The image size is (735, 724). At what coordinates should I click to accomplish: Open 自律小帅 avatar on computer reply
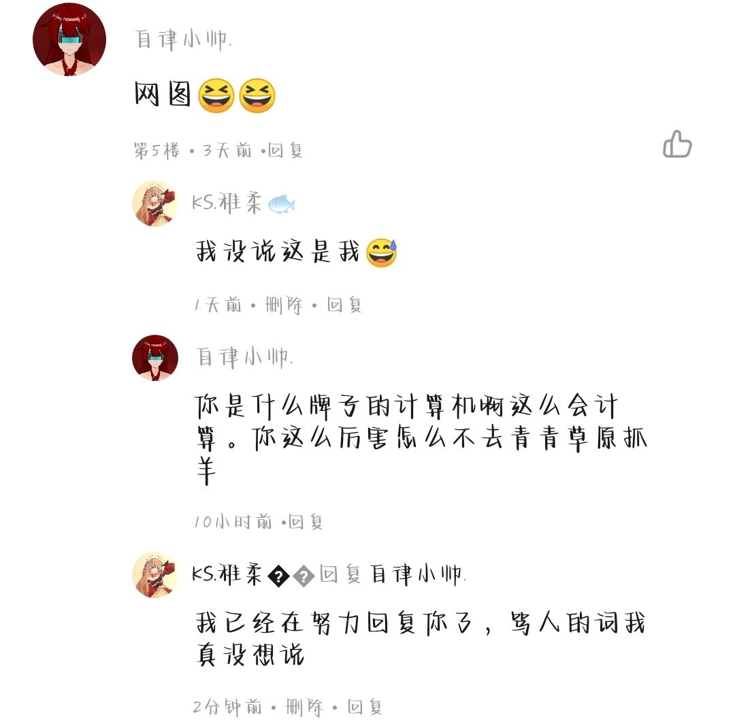pyautogui.click(x=155, y=358)
